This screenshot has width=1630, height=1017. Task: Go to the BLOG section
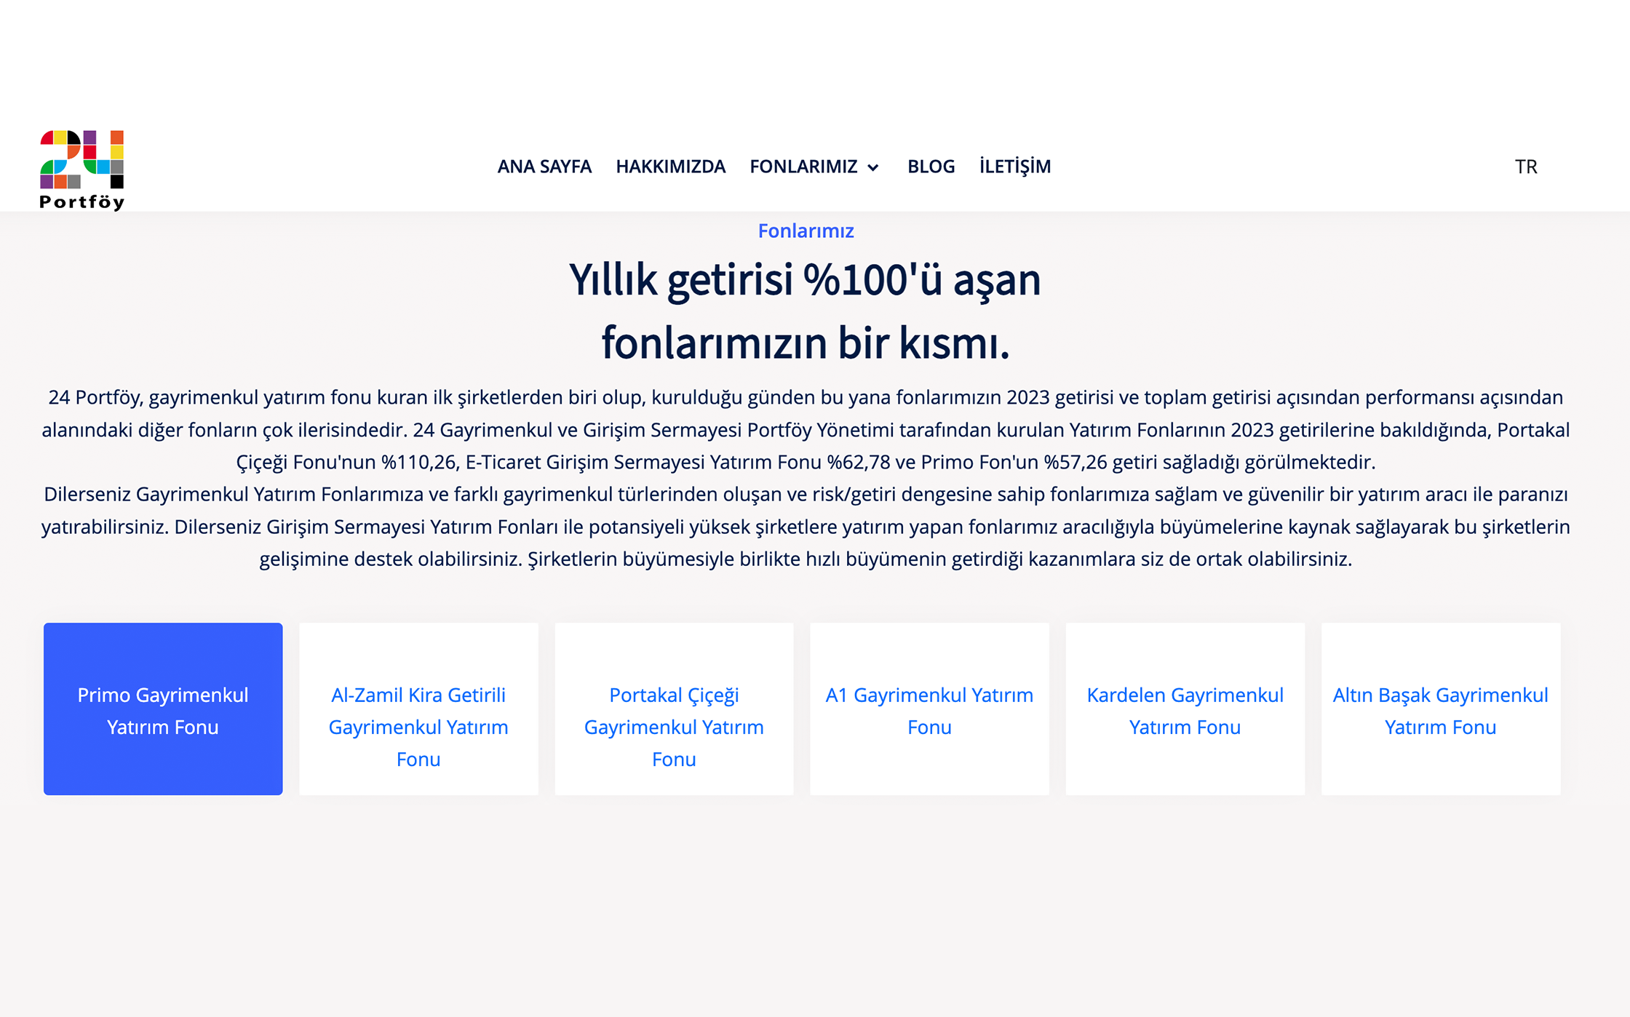[931, 167]
